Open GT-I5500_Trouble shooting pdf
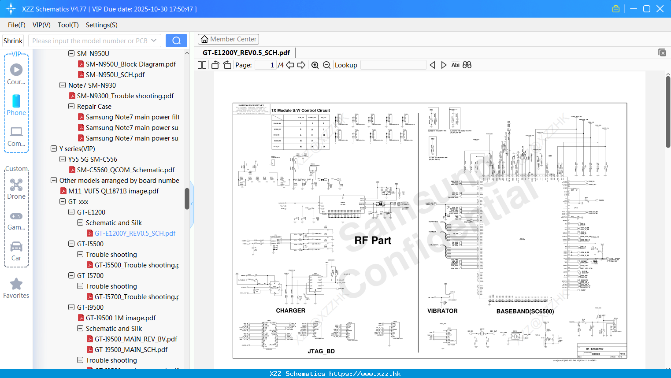The width and height of the screenshot is (671, 378). (x=137, y=265)
